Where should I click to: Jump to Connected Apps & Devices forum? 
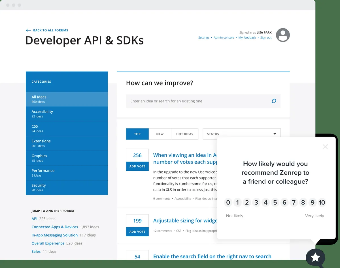pos(55,227)
